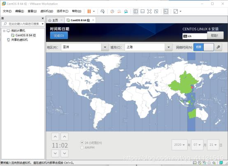Image resolution: width=228 pixels, height=166 pixels.
Task: Open the 文件(F) menu
Action: coord(7,11)
